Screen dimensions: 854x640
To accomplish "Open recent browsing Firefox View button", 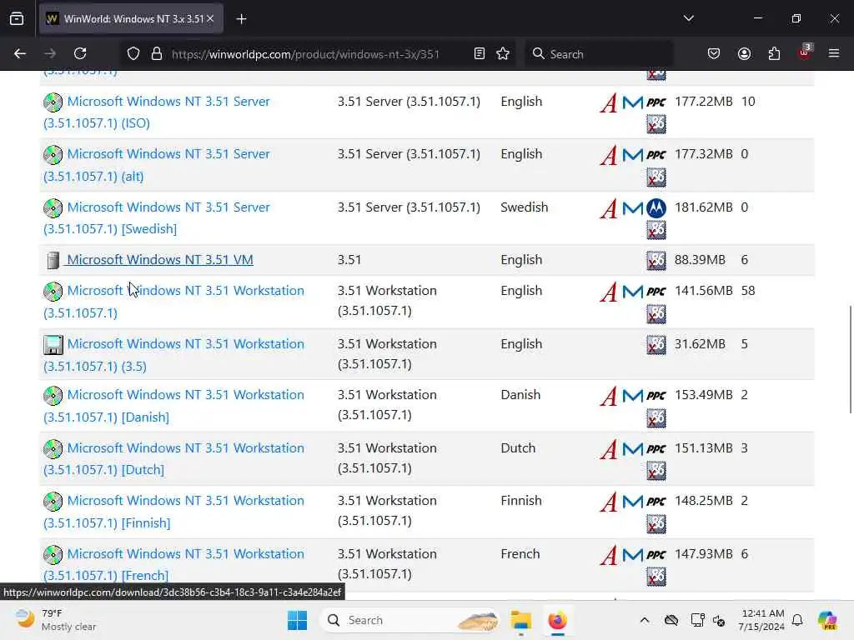I will pyautogui.click(x=17, y=19).
